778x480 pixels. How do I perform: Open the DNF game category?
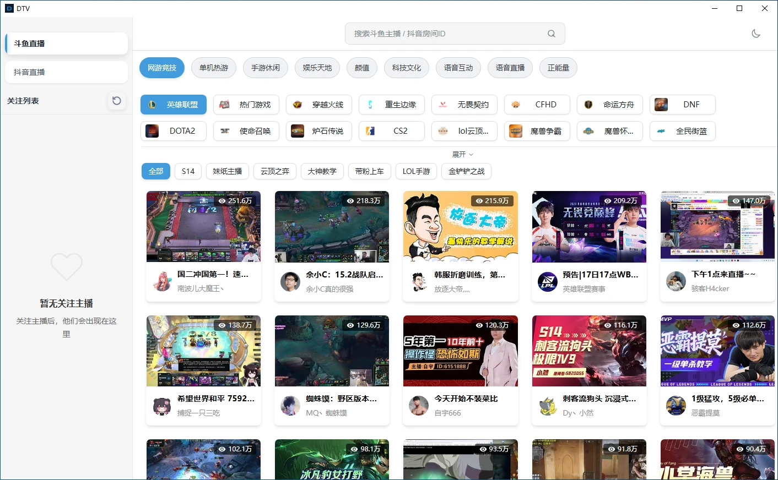tap(683, 105)
